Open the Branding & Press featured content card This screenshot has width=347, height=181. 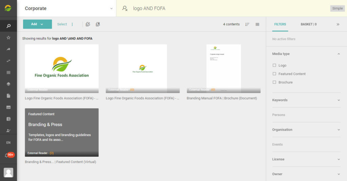coord(62,132)
